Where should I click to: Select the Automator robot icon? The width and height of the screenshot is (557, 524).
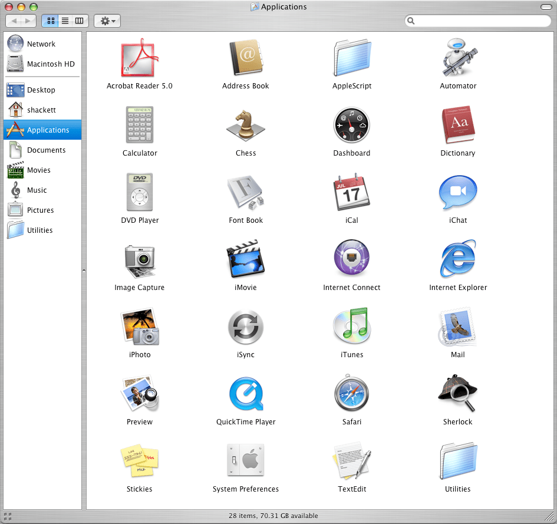pyautogui.click(x=458, y=58)
